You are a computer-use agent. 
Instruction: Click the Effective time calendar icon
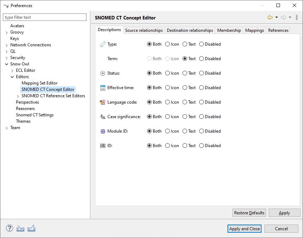(103, 88)
